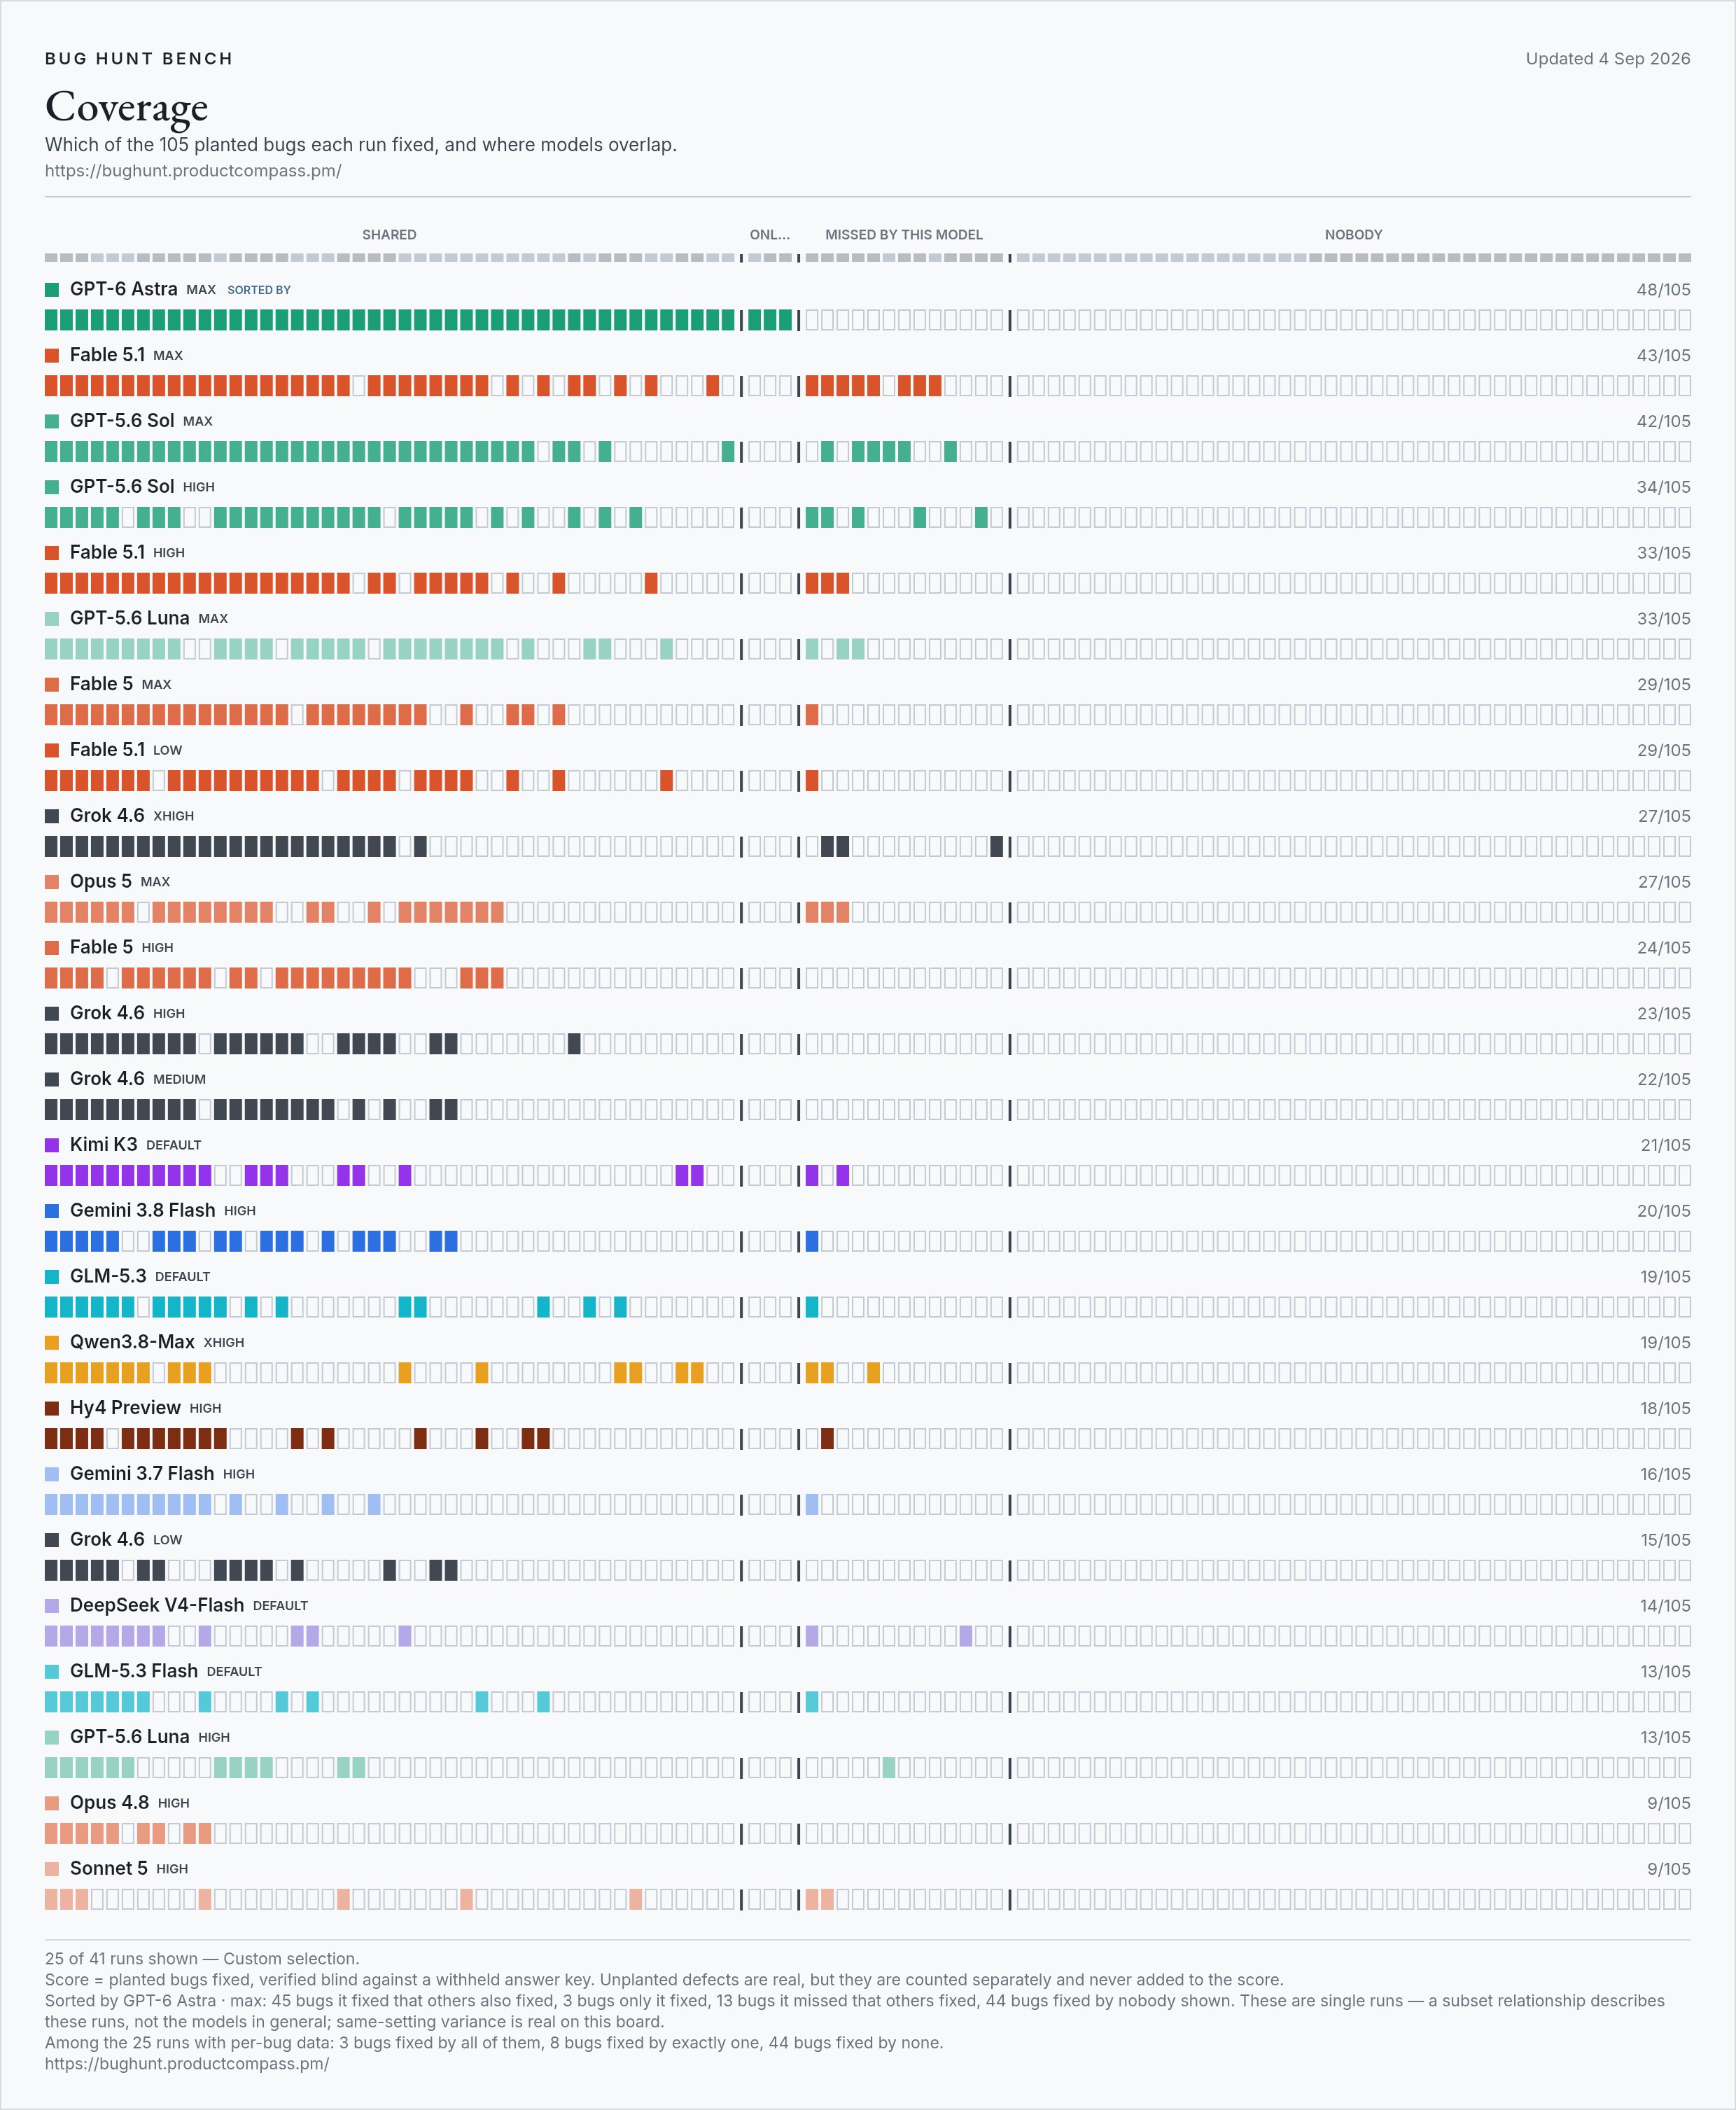Select the GPT-5.6 Luna MAX run label
The height and width of the screenshot is (2110, 1736).
pyautogui.click(x=149, y=618)
